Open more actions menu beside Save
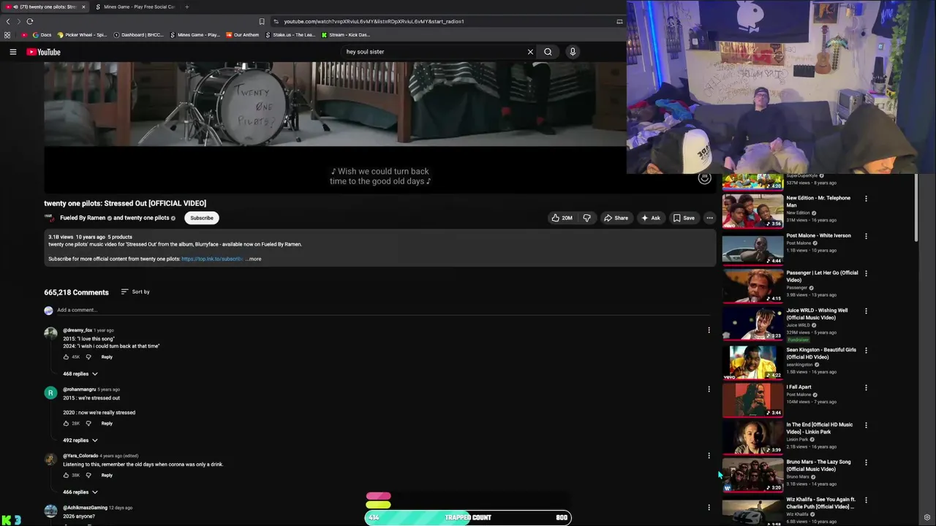 (709, 218)
